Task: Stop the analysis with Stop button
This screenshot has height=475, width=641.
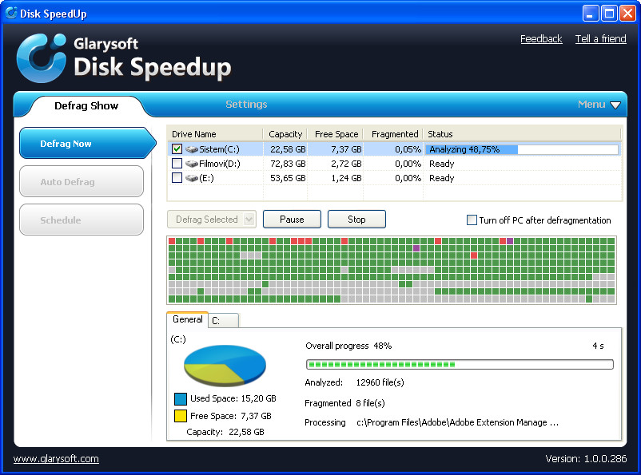Action: 356,220
